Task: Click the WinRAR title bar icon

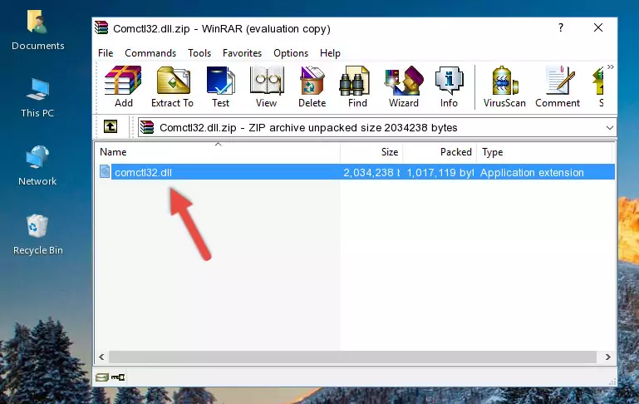Action: point(101,28)
